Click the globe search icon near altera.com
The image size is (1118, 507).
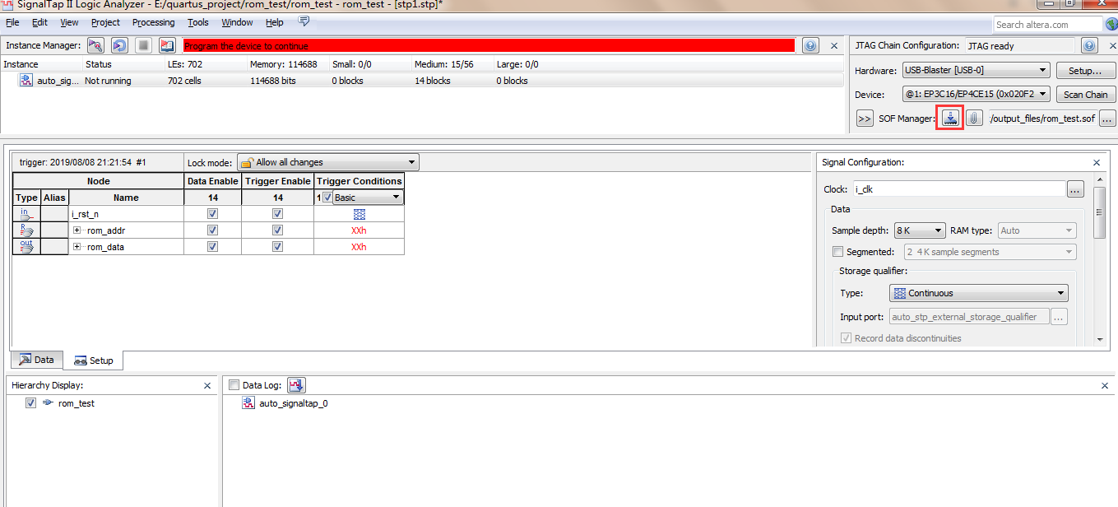[x=1111, y=25]
